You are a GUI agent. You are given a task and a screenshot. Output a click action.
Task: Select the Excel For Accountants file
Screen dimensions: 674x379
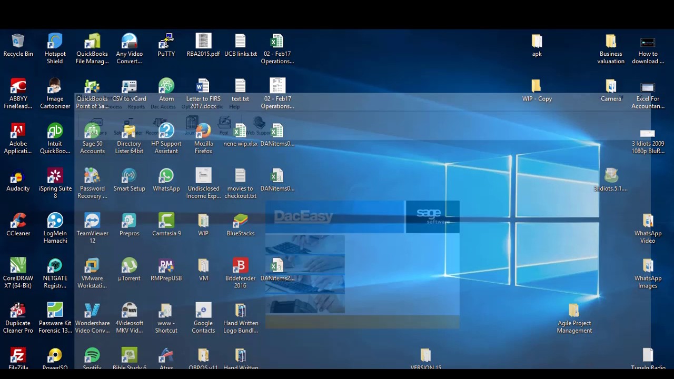pyautogui.click(x=648, y=94)
